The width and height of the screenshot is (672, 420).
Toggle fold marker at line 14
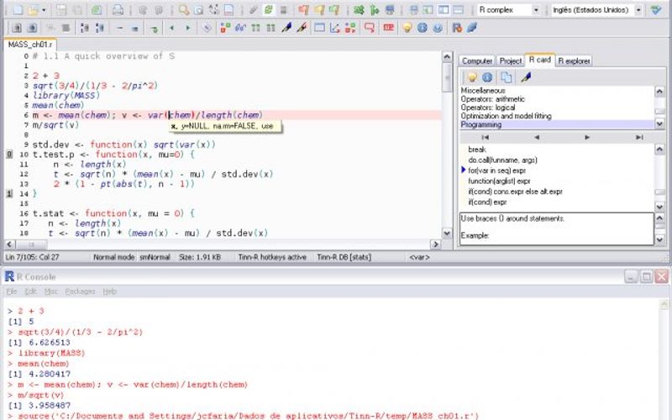[9, 193]
